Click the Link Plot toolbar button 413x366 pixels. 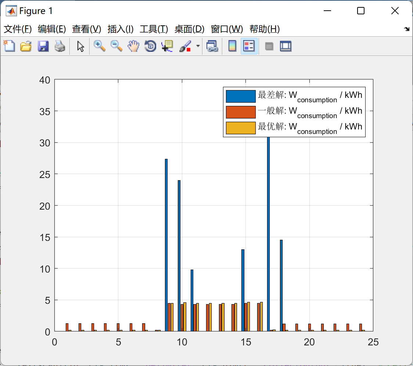[212, 46]
